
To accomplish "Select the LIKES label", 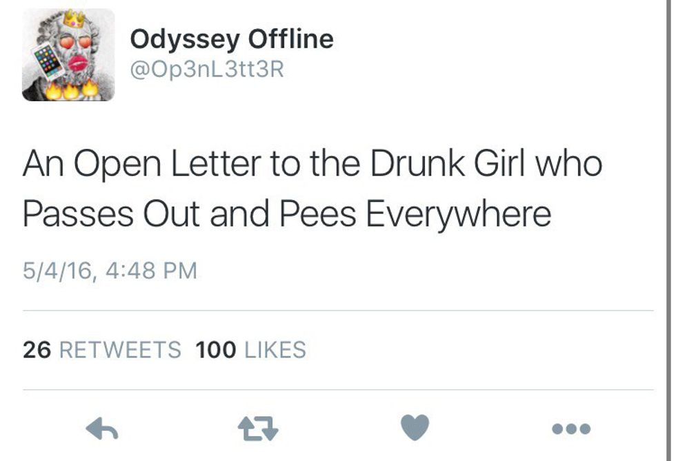I will pyautogui.click(x=276, y=350).
